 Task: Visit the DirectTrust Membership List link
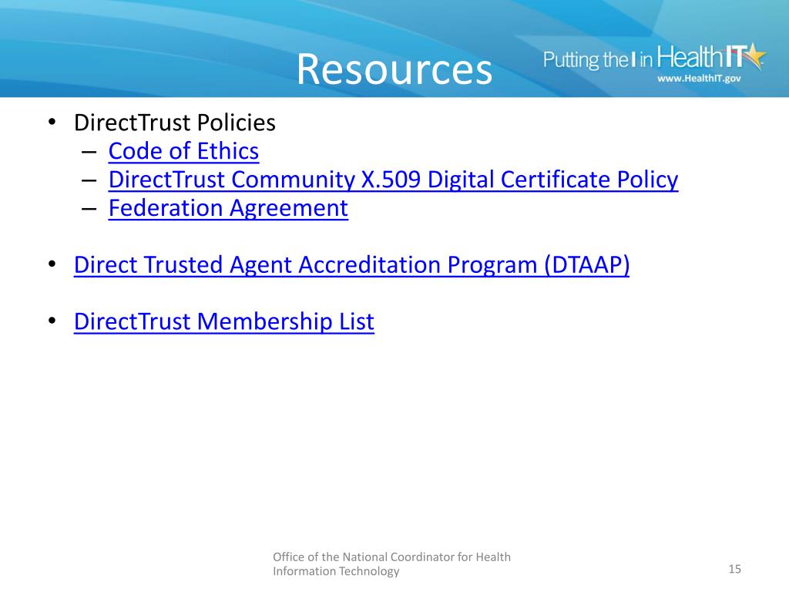pos(224,321)
